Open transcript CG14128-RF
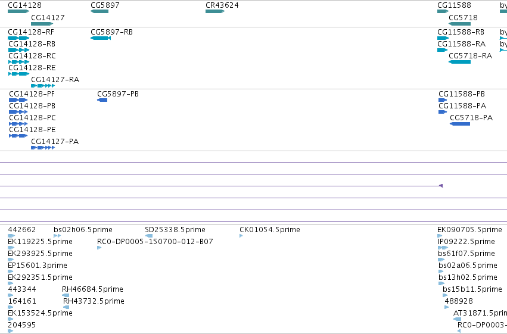 (x=18, y=38)
